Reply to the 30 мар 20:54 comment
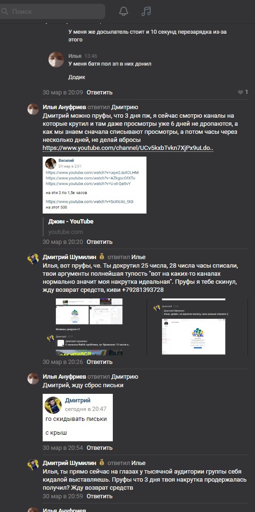Viewport: 255px width, 512px height. (100, 447)
